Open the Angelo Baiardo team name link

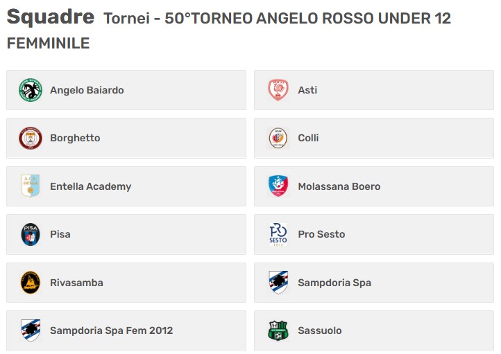tap(87, 90)
